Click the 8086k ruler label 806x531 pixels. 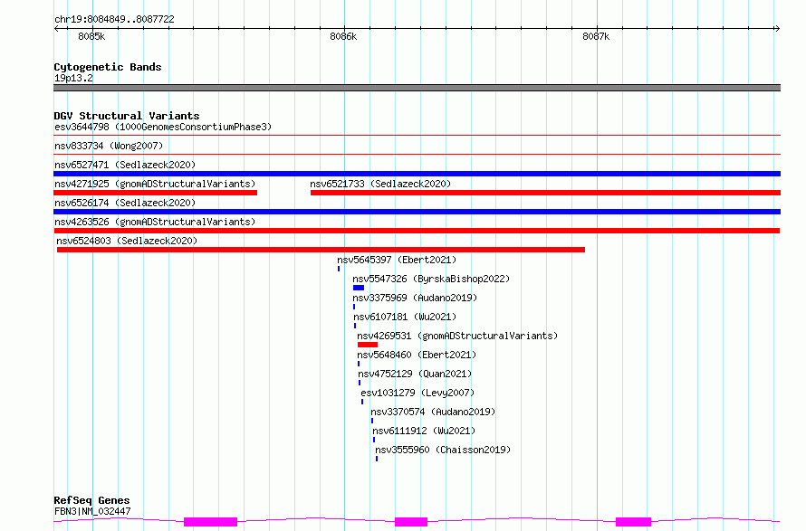coord(343,36)
